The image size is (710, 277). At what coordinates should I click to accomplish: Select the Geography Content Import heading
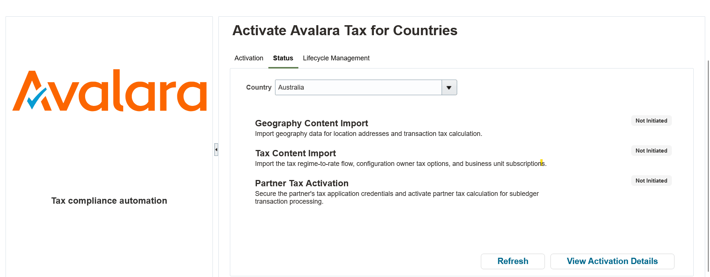point(311,123)
